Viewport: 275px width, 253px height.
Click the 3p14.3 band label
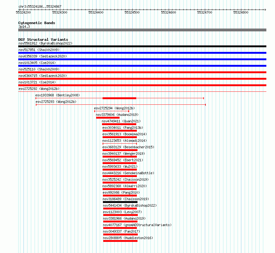(x=24, y=27)
